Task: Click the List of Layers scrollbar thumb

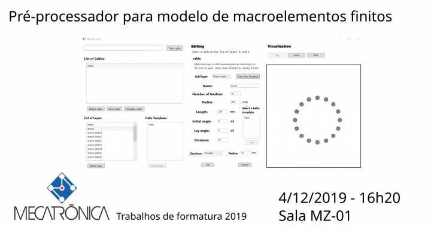Action: (x=135, y=134)
